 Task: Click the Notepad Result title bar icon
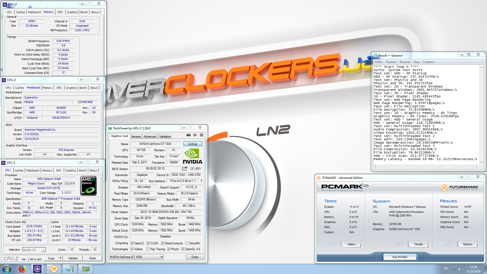click(x=375, y=56)
